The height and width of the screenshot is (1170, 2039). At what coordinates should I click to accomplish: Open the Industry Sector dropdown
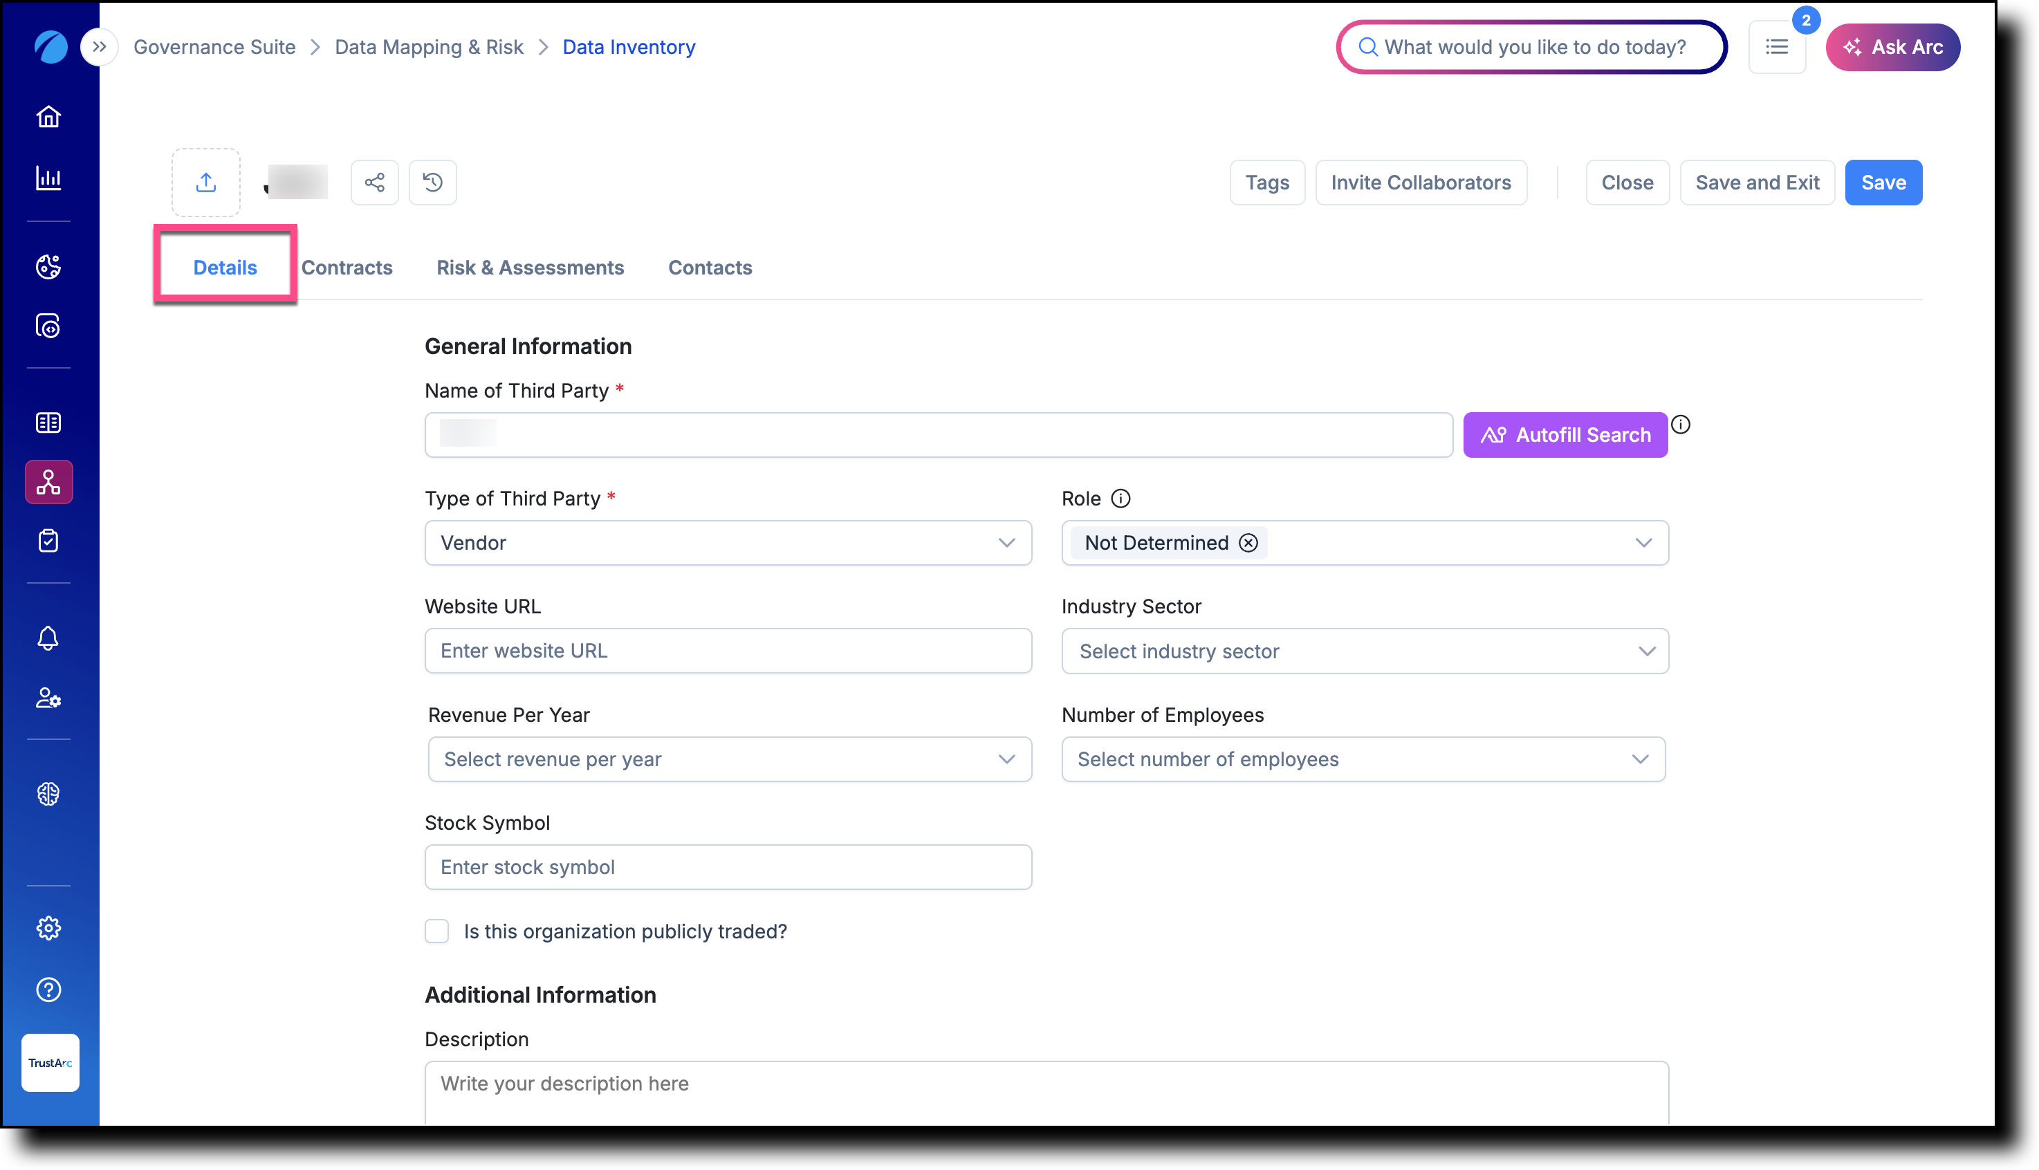pyautogui.click(x=1365, y=651)
